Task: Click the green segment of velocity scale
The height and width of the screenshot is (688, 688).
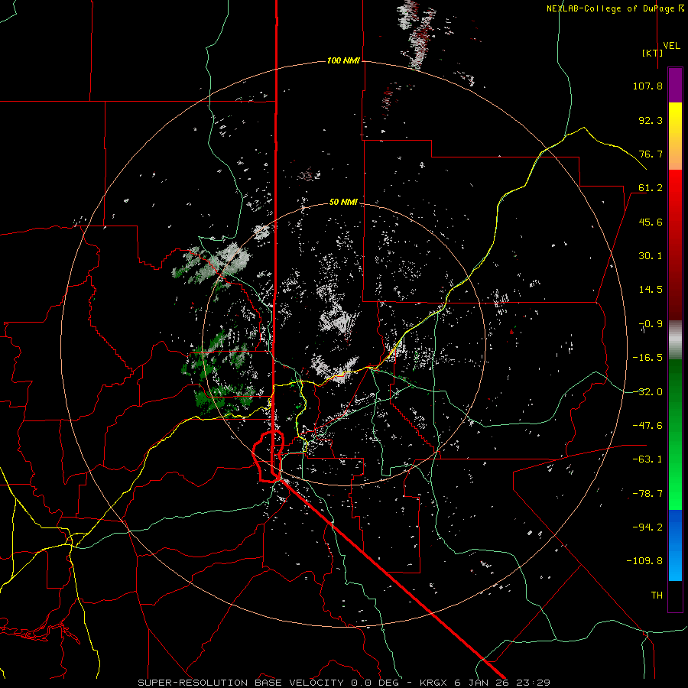Action: (675, 434)
